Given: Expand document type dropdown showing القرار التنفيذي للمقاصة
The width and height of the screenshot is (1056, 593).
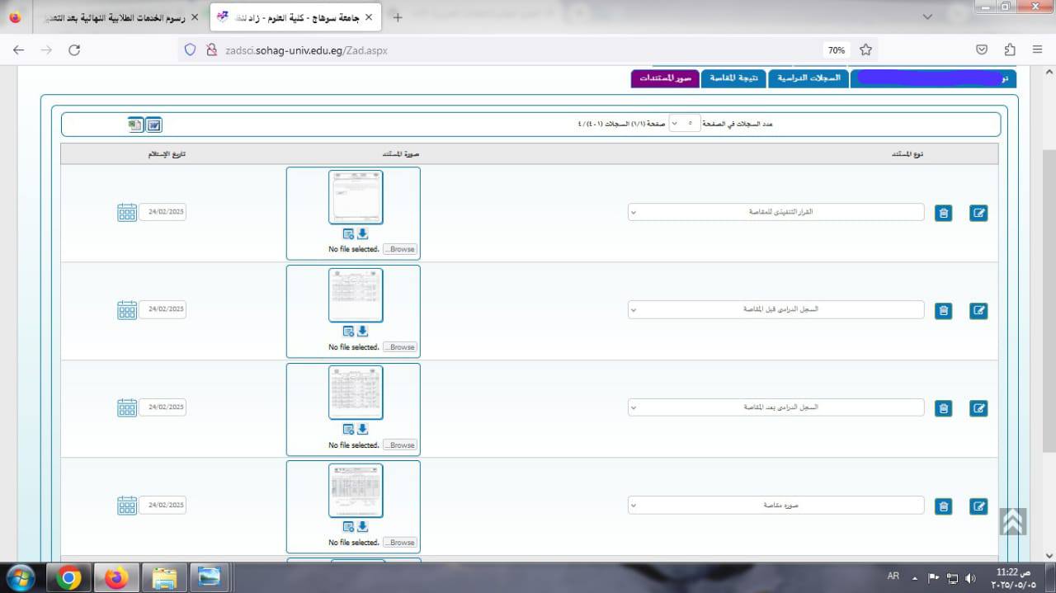Looking at the screenshot, I should 775,212.
